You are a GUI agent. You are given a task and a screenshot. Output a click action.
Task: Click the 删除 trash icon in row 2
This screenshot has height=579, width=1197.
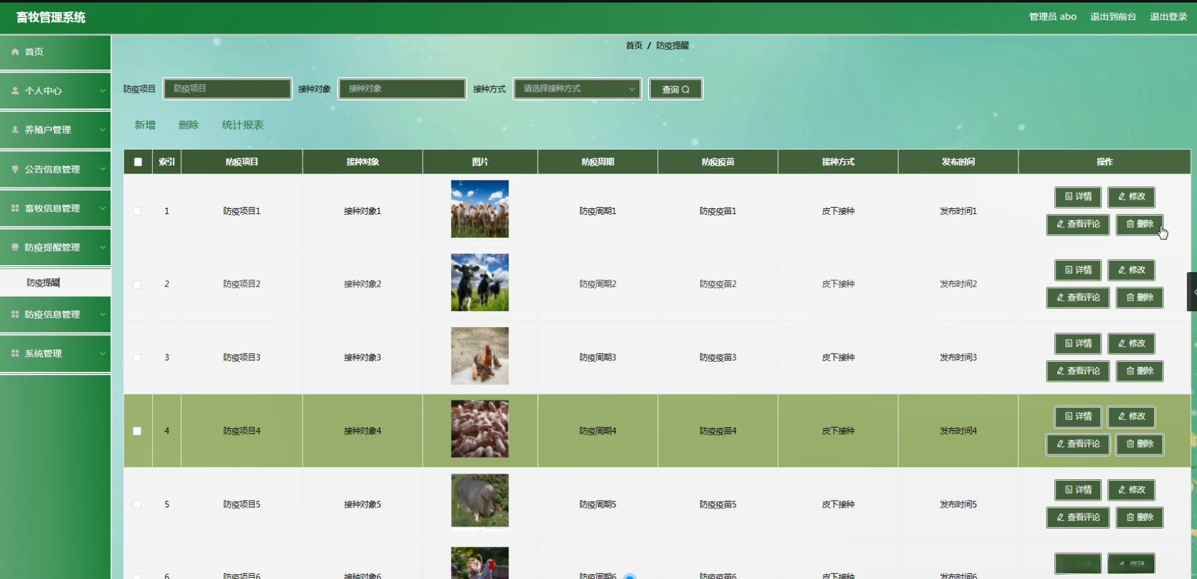point(1130,297)
